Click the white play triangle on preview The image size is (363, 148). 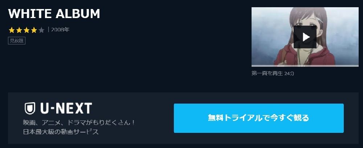306,37
